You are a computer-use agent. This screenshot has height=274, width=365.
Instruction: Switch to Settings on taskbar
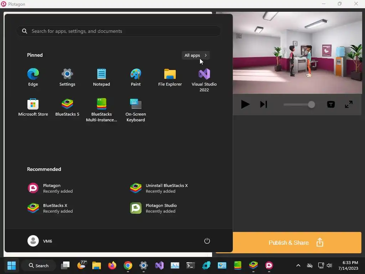tap(144, 265)
